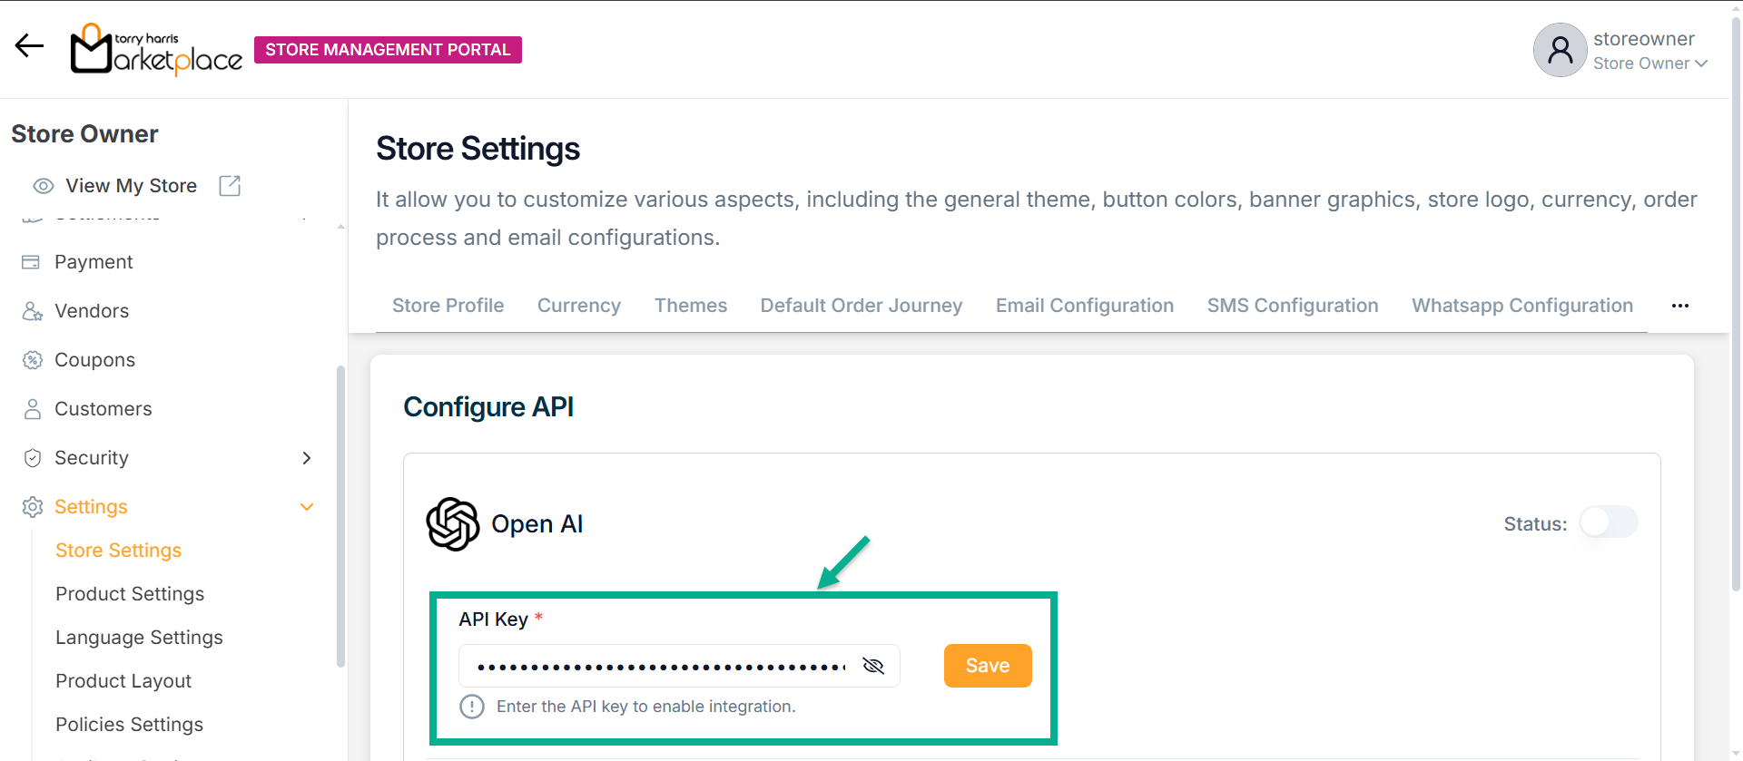1743x761 pixels.
Task: Expand the Security submenu chevron
Action: click(307, 458)
